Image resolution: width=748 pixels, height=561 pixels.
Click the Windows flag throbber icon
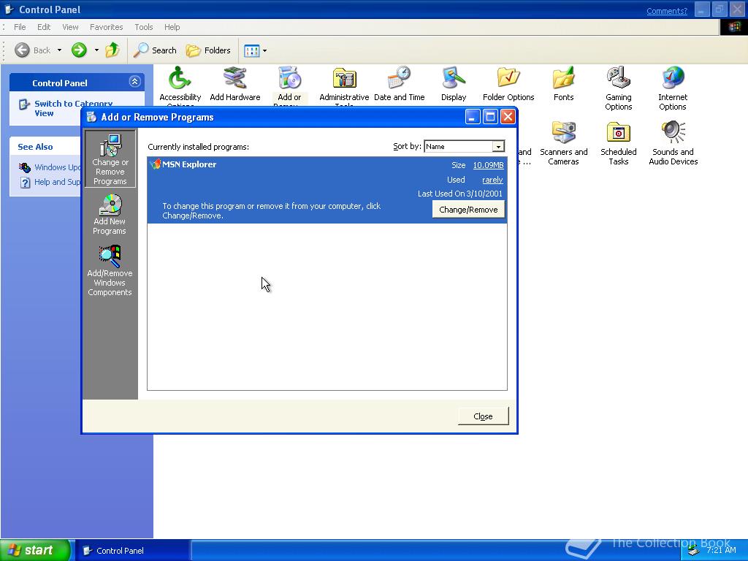(733, 27)
